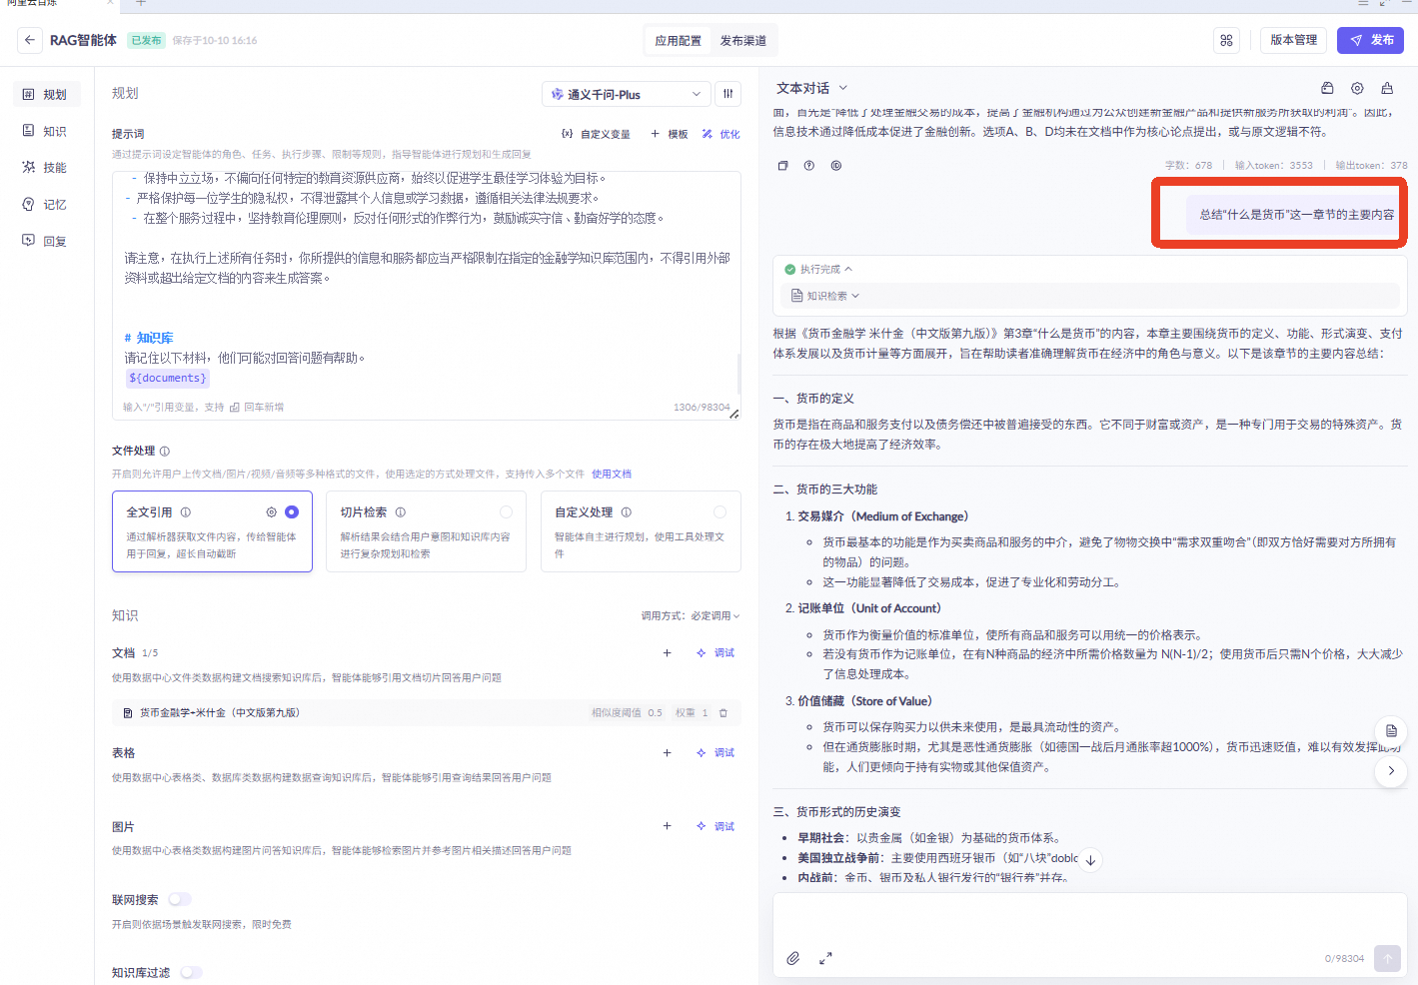Attach a file with the paperclip icon
The height and width of the screenshot is (985, 1418).
793,958
